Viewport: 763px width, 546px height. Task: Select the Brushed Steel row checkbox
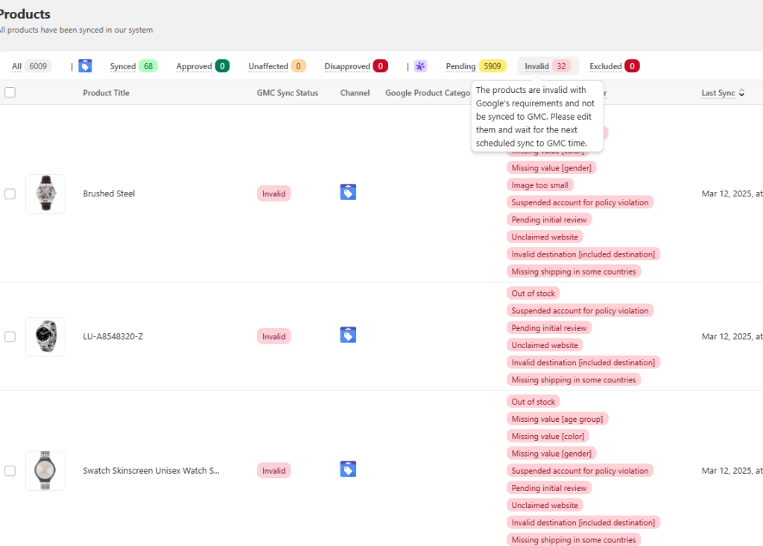[x=10, y=194]
